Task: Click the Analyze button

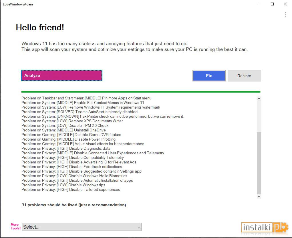Action: click(62, 75)
